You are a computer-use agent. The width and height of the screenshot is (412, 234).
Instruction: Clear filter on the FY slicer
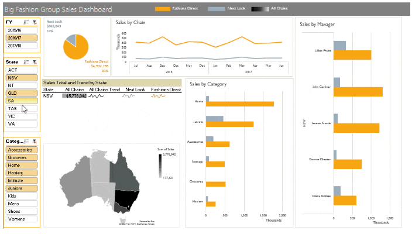[x=35, y=22]
